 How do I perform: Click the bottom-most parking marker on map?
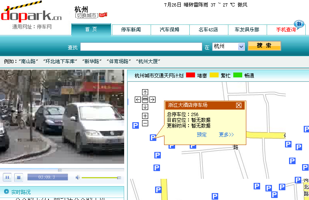215,196
